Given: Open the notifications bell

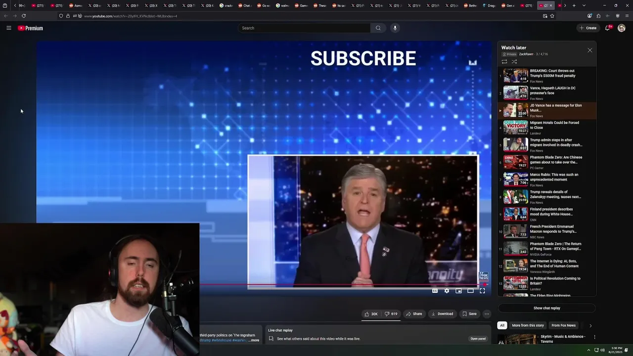Looking at the screenshot, I should coord(608,28).
